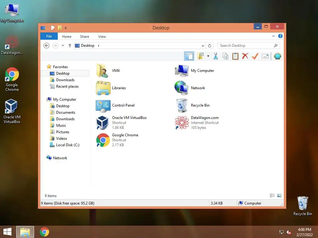Click the Paste clipboard icon

235,56
